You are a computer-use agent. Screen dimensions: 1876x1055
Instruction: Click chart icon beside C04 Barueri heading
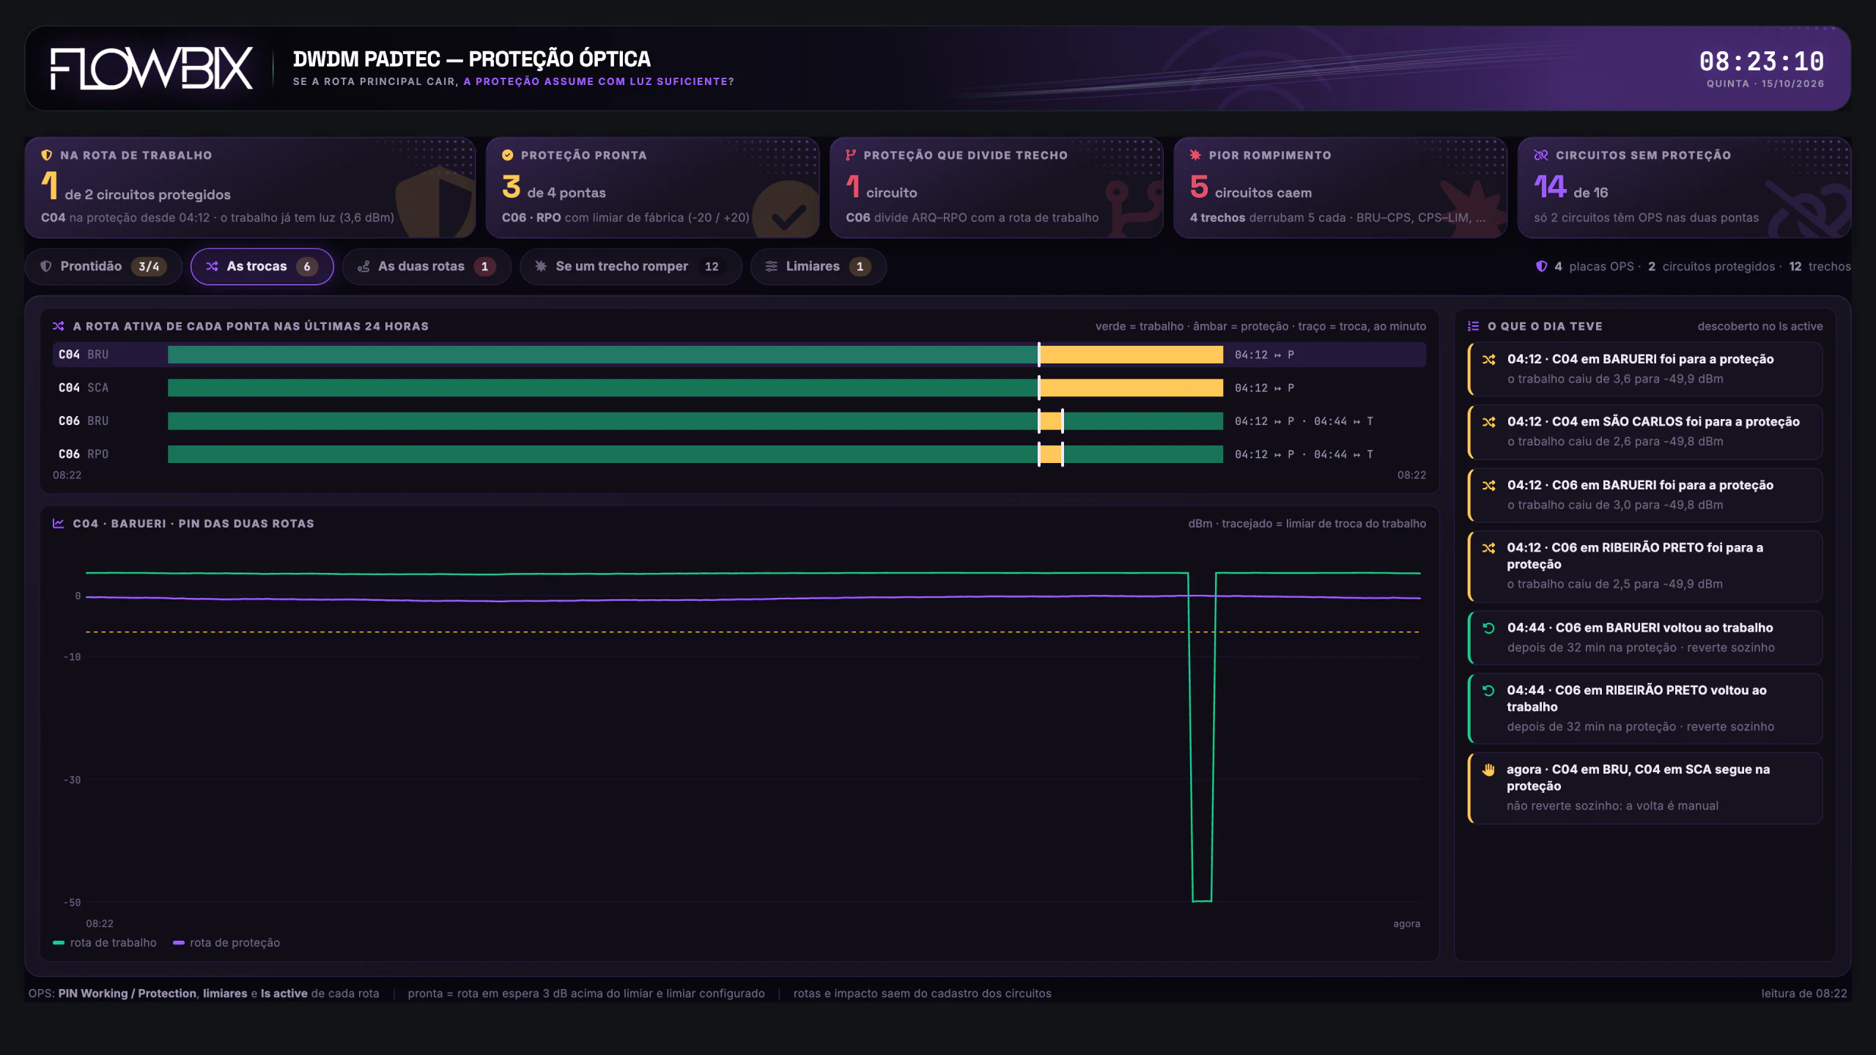[59, 523]
